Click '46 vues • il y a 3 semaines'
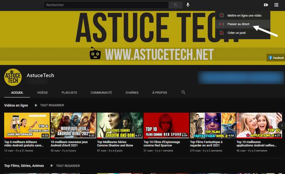 pos(252,151)
